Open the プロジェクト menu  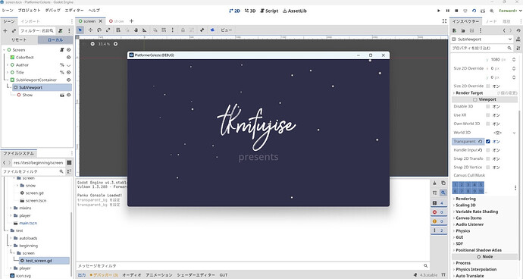(x=29, y=11)
